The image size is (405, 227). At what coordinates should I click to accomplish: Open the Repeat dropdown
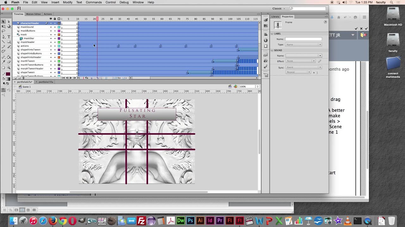tap(298, 72)
